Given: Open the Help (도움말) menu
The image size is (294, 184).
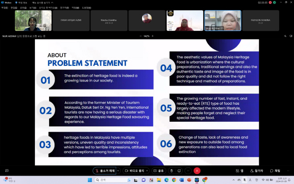Looking at the screenshot, I should [x=86, y=8].
